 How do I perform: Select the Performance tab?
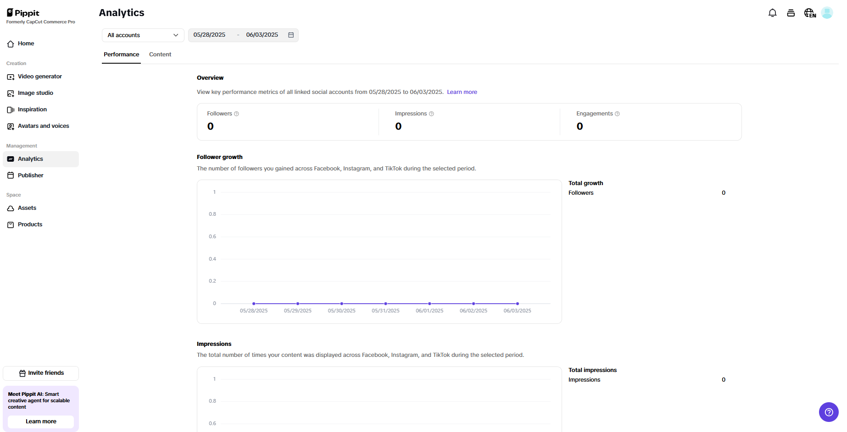(x=121, y=54)
